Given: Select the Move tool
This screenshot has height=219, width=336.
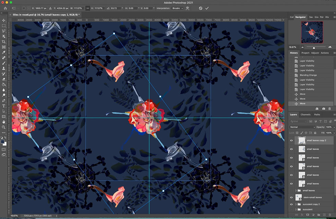Looking at the screenshot, I should [4, 20].
